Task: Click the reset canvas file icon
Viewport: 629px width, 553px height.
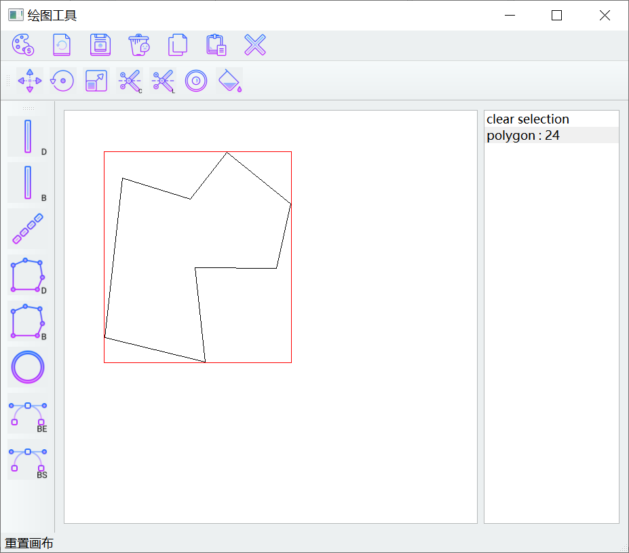Action: click(62, 45)
